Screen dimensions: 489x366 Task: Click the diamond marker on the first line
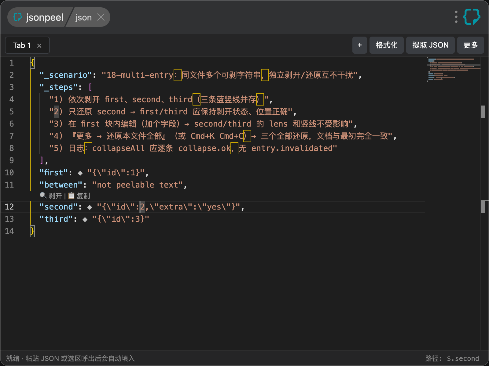pyautogui.click(x=80, y=173)
